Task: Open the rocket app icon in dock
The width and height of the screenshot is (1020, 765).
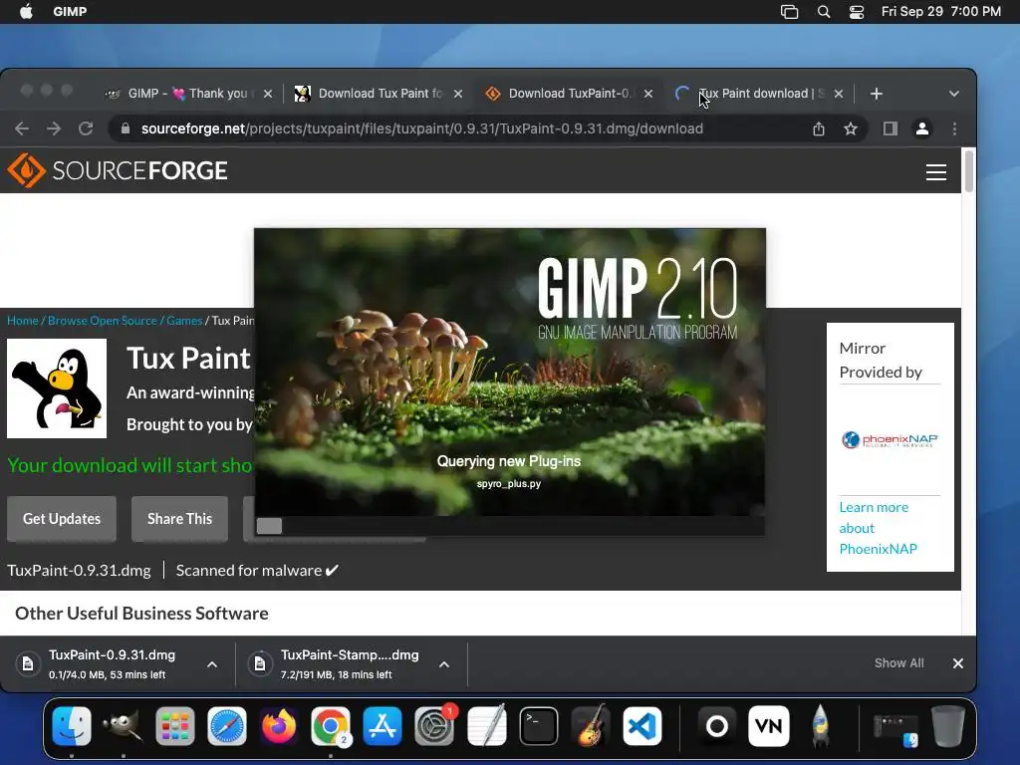Action: coord(821,726)
